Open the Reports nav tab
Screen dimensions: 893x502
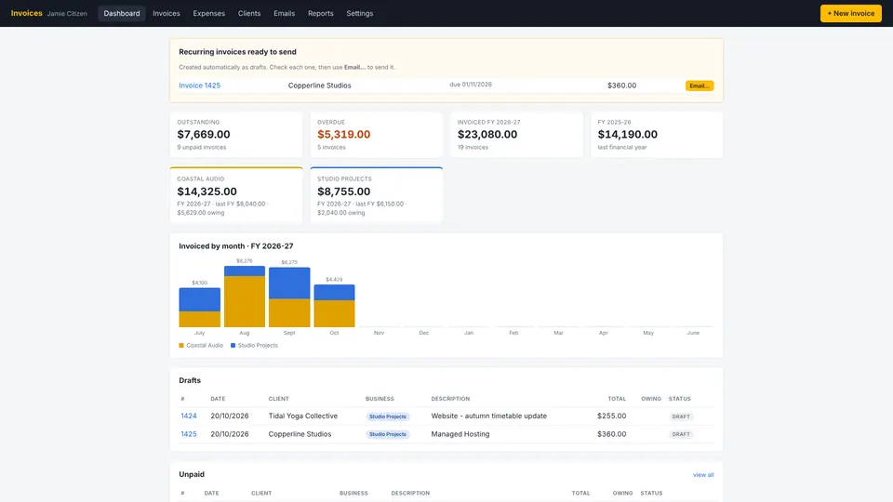tap(321, 13)
